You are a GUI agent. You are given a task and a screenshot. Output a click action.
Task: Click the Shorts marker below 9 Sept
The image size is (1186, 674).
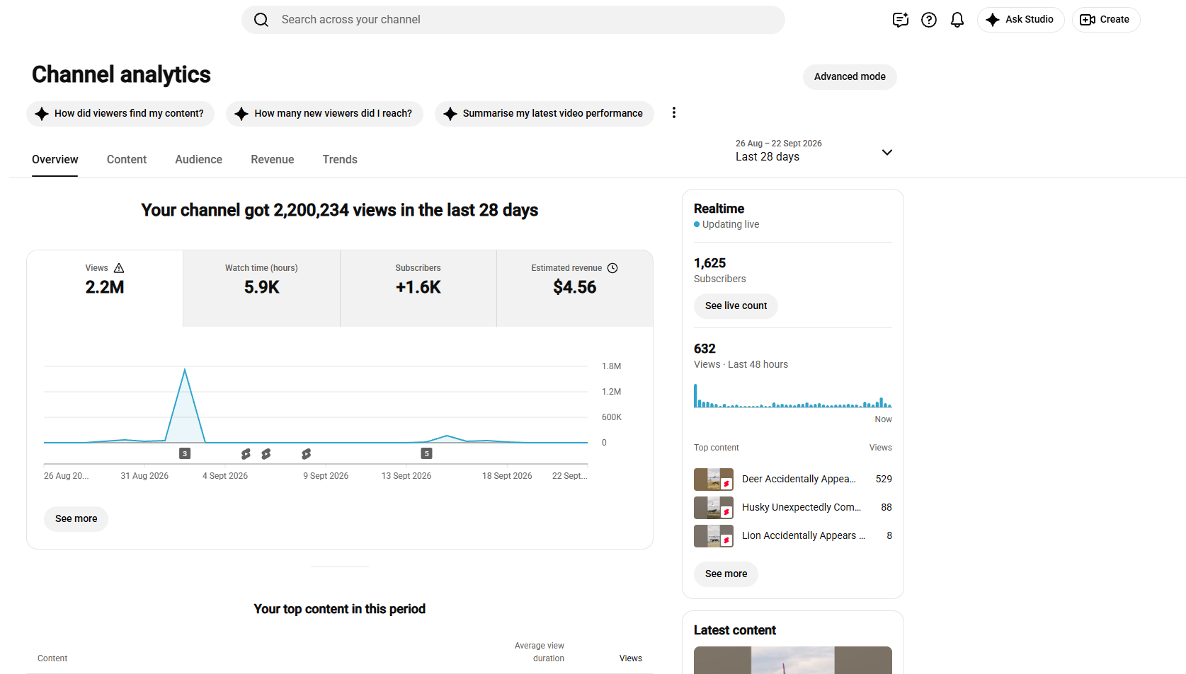click(306, 453)
